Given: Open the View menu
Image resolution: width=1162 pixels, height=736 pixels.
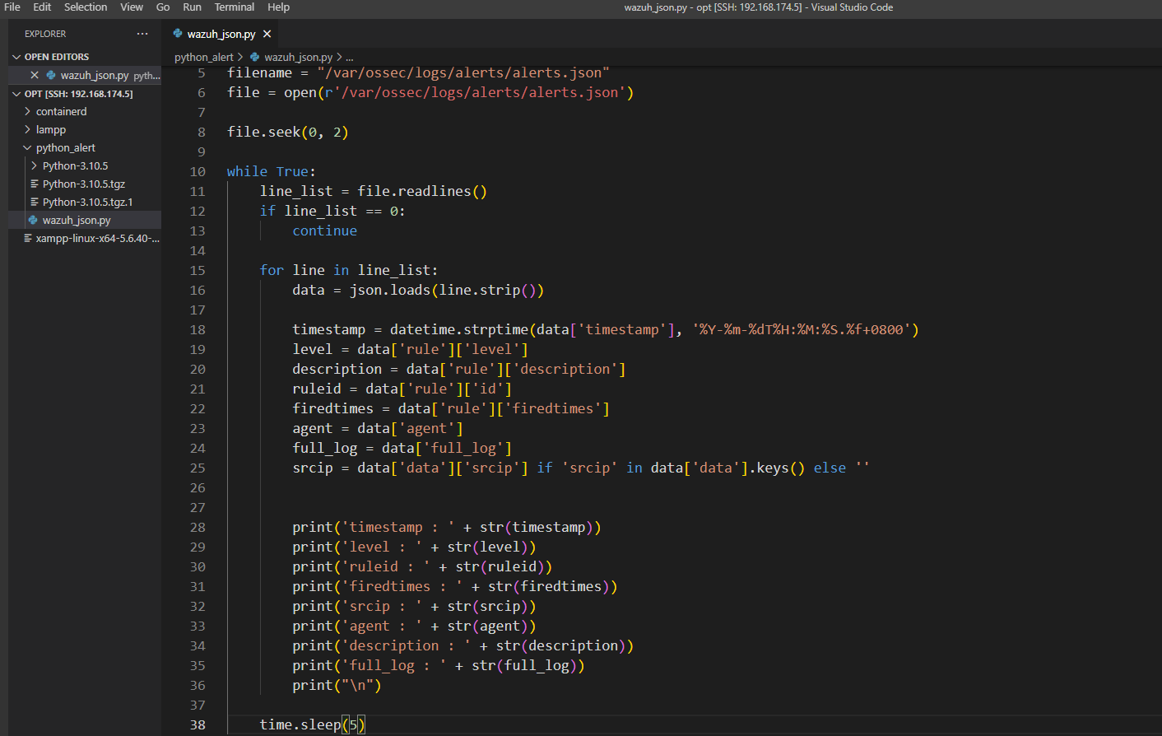Looking at the screenshot, I should (132, 7).
